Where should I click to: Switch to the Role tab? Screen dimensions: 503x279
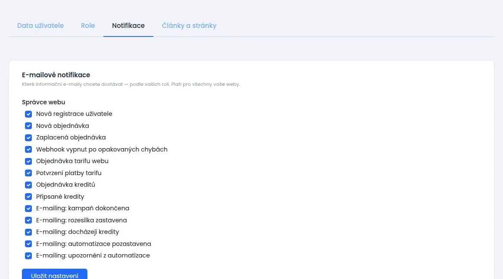point(88,26)
